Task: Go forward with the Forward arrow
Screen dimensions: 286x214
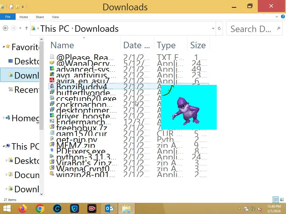Action: click(13, 28)
